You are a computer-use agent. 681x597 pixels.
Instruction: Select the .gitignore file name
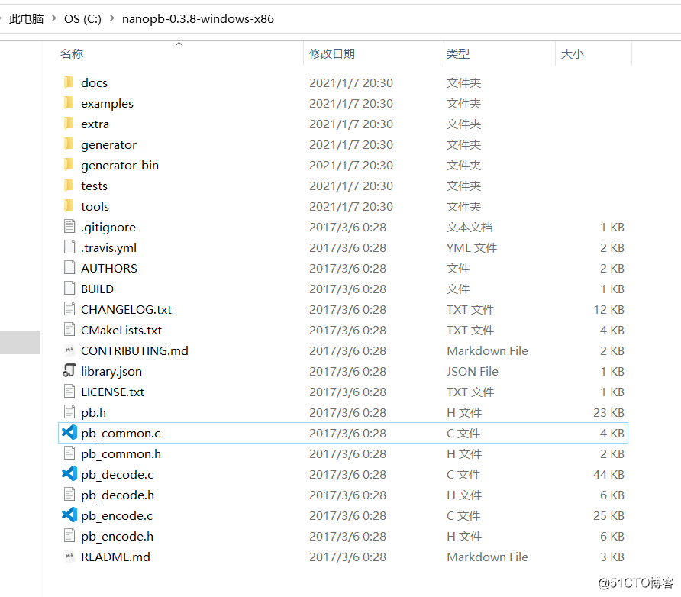(108, 227)
